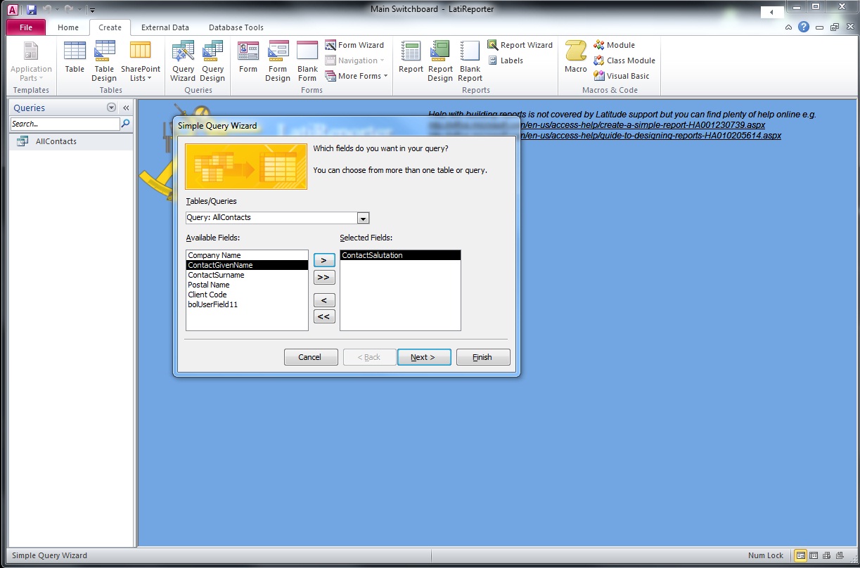Insert a Class Module
This screenshot has height=568, width=860.
(624, 60)
